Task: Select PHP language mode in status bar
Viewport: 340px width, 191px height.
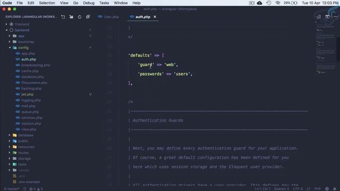Action: pos(318,189)
